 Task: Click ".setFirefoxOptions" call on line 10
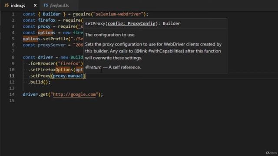pyautogui.click(x=50, y=70)
